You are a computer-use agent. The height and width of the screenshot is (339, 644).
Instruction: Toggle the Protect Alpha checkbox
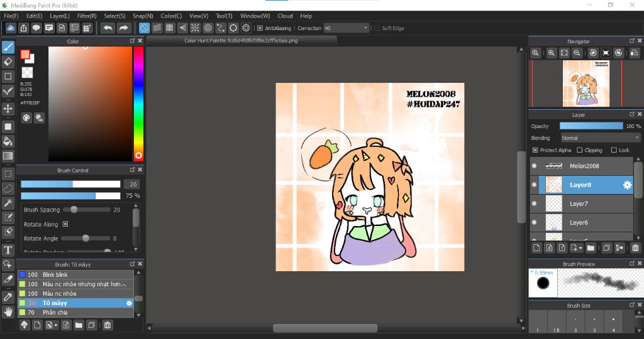click(535, 150)
